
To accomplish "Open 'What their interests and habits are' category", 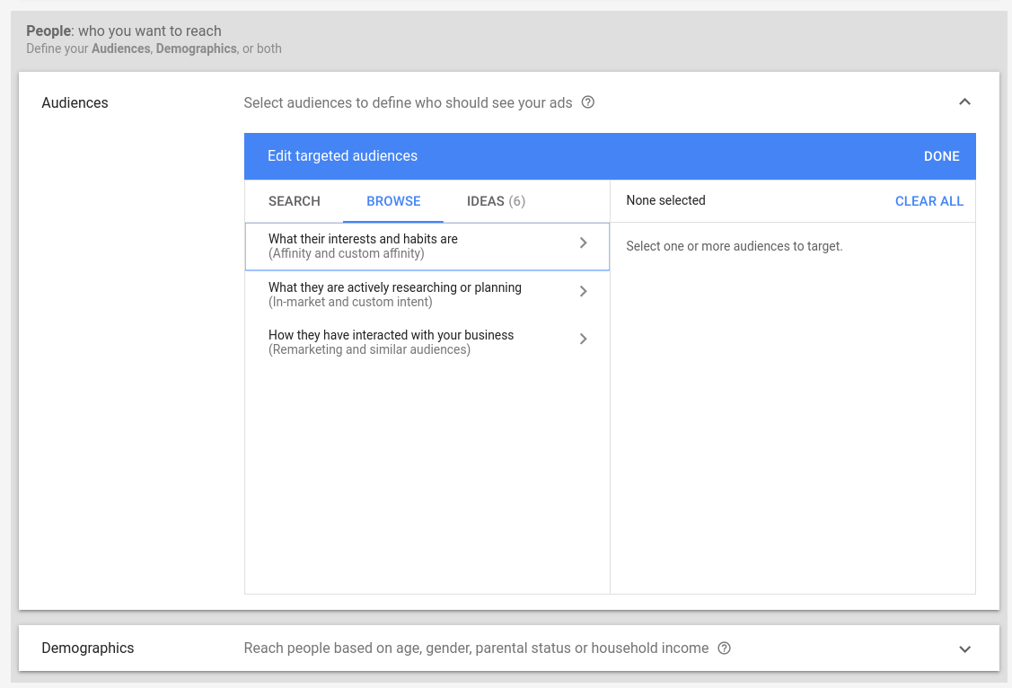I will tap(363, 246).
